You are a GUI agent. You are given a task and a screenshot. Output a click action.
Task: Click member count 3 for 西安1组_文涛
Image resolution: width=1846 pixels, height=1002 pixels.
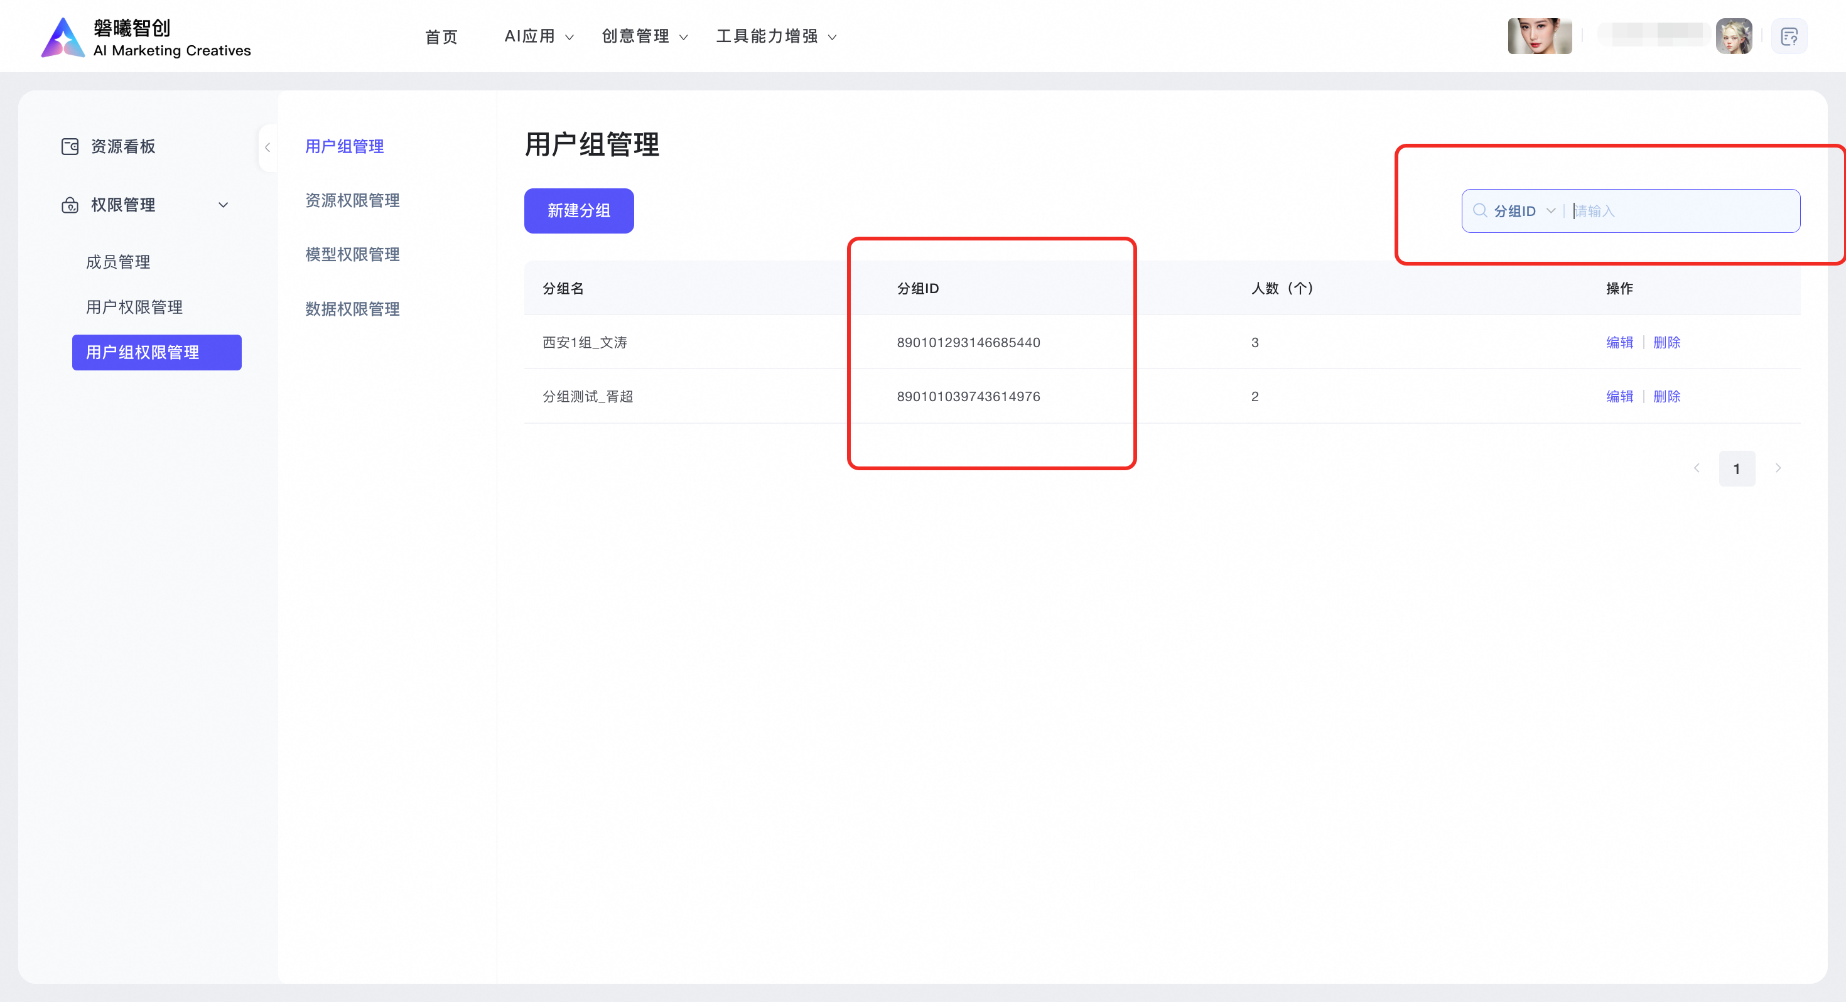click(x=1255, y=343)
